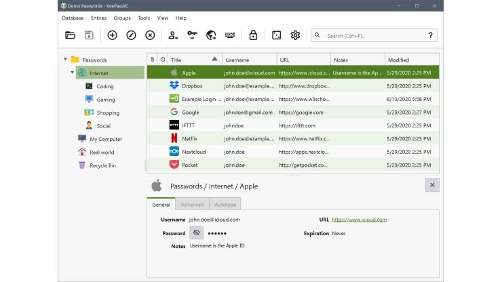The width and height of the screenshot is (502, 282).
Task: Copy password via the toolbar key icon
Action: click(x=192, y=35)
